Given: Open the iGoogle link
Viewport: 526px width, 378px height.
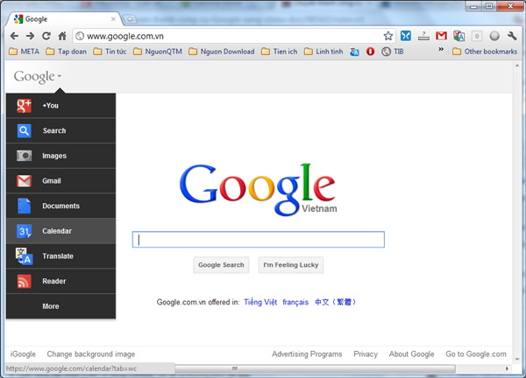Looking at the screenshot, I should click(x=23, y=354).
